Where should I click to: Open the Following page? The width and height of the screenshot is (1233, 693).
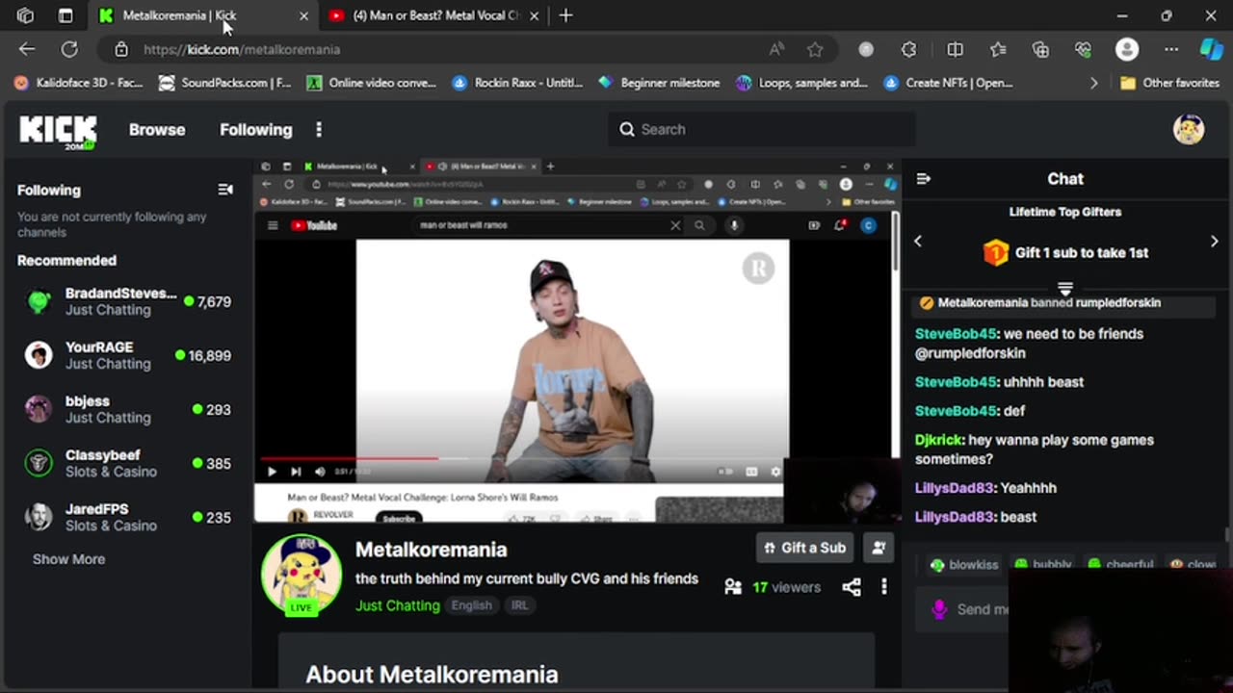255,129
